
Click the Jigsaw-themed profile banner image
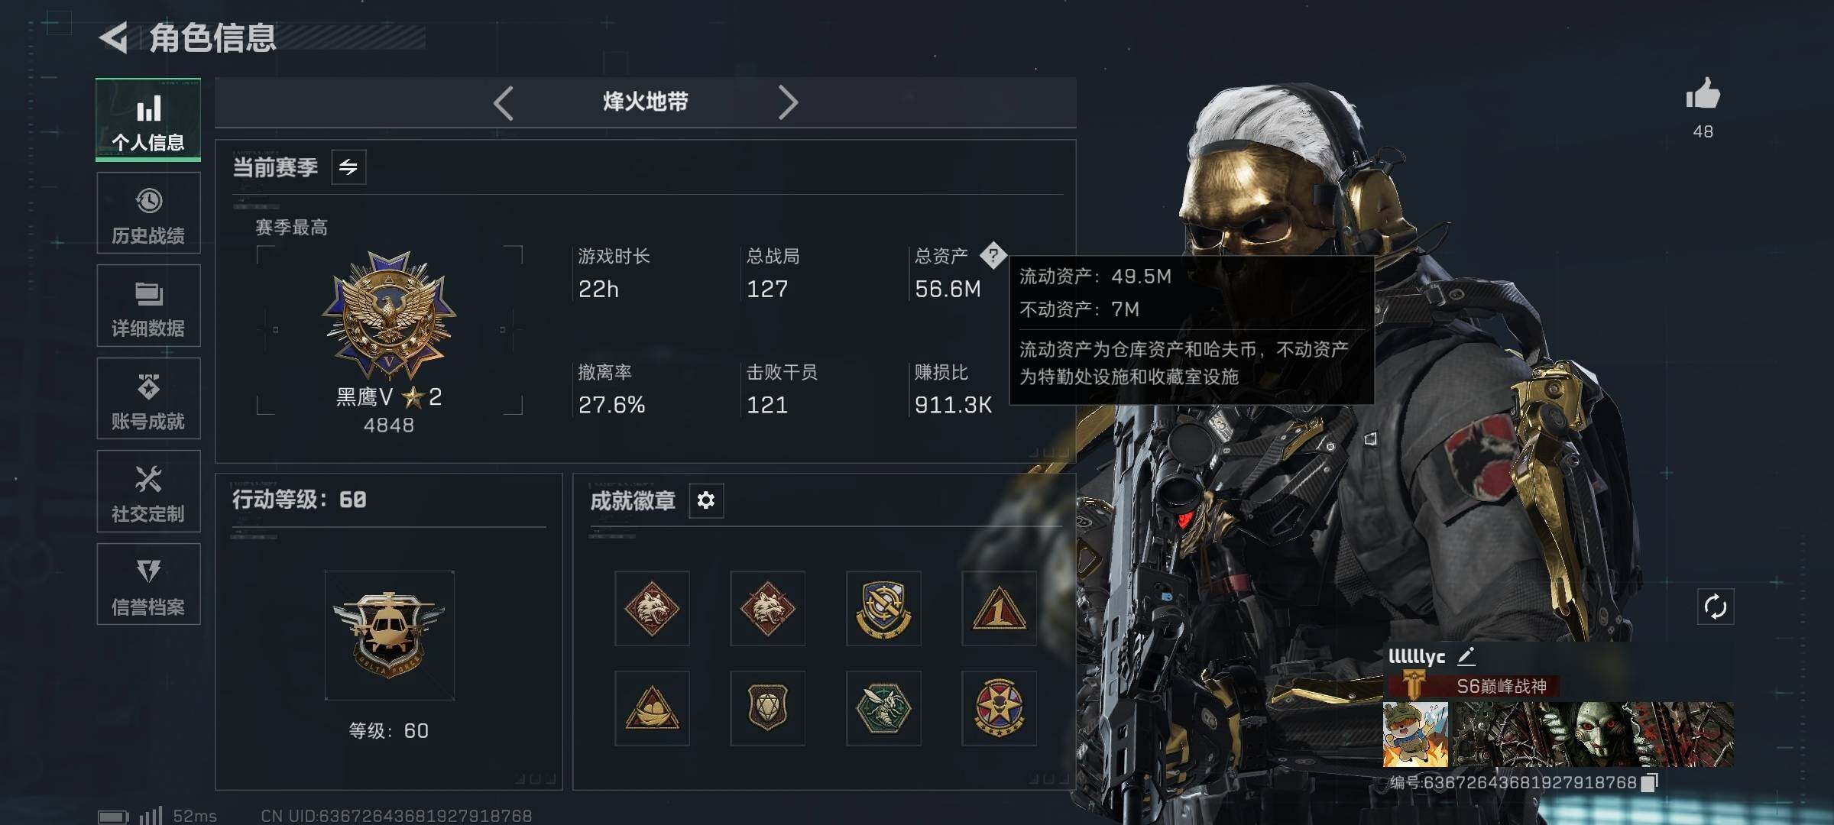1592,734
